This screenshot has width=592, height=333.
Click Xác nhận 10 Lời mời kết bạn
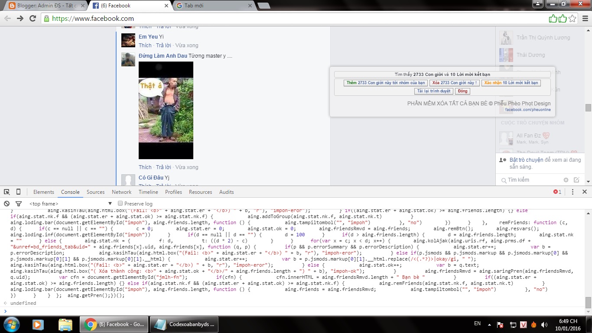click(511, 83)
